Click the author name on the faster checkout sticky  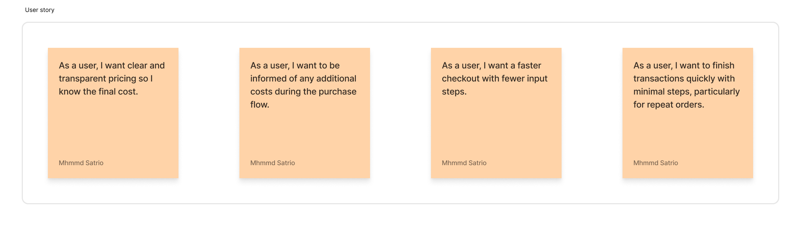[464, 163]
